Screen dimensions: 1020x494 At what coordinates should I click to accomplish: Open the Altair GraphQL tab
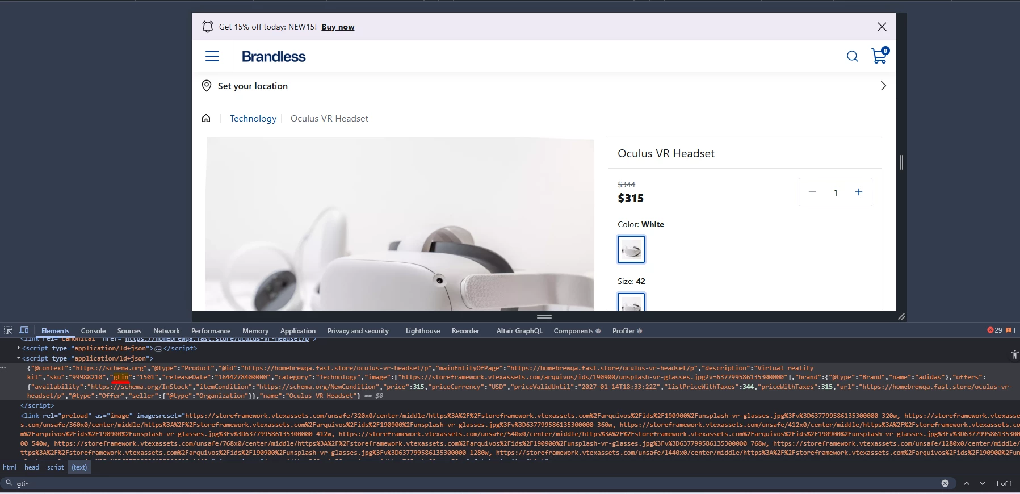tap(519, 331)
